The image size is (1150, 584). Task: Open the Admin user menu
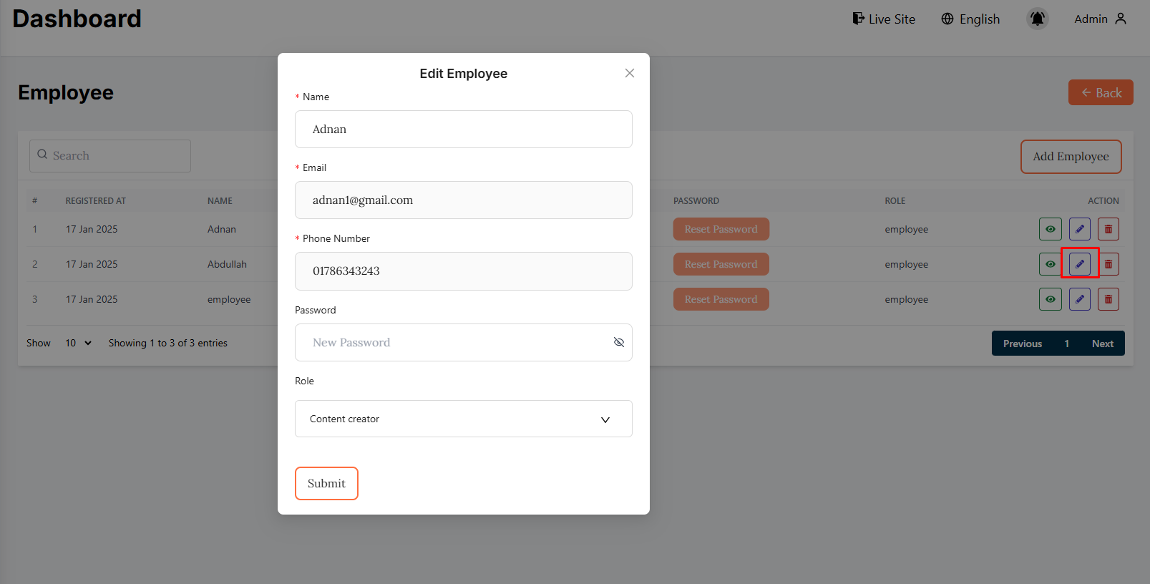(x=1100, y=19)
